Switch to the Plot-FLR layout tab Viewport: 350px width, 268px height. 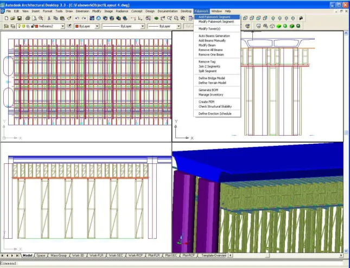point(154,256)
